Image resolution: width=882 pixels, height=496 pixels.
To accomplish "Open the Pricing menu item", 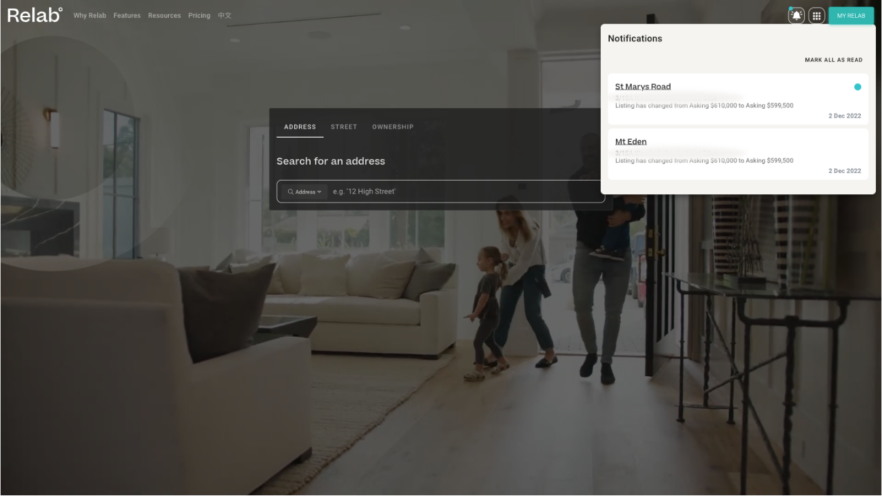I will point(198,15).
